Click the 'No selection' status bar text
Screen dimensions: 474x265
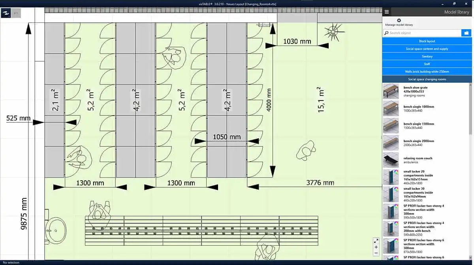11,263
